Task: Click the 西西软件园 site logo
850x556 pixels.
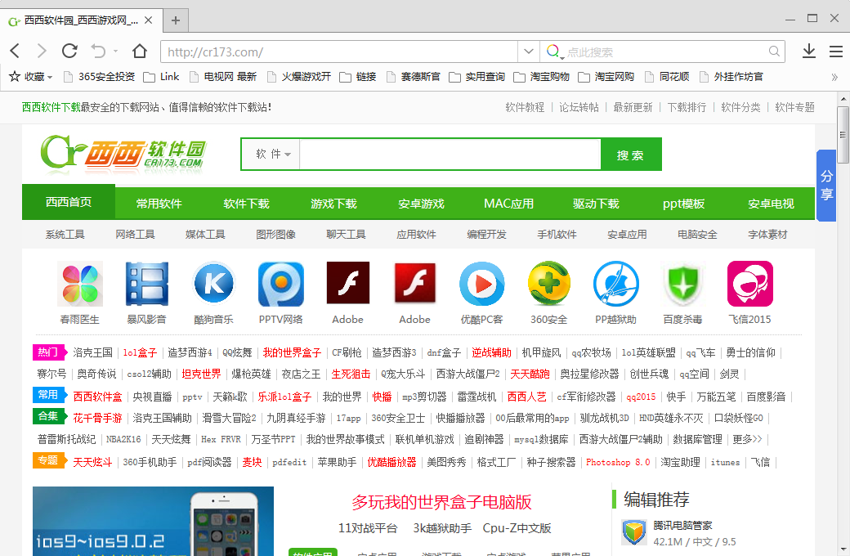Action: [x=123, y=153]
